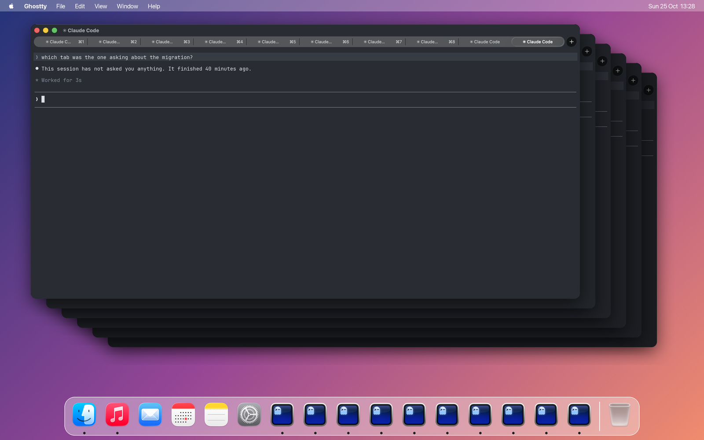Screen dimensions: 704x440
Task: Open the Window menu
Action: [127, 6]
